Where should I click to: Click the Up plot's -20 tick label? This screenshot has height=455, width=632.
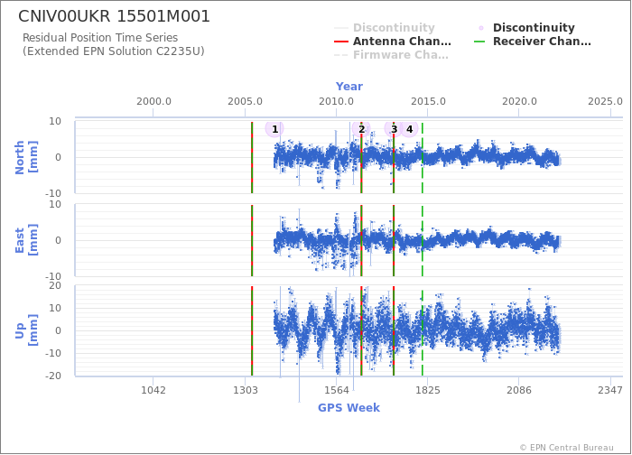52,376
